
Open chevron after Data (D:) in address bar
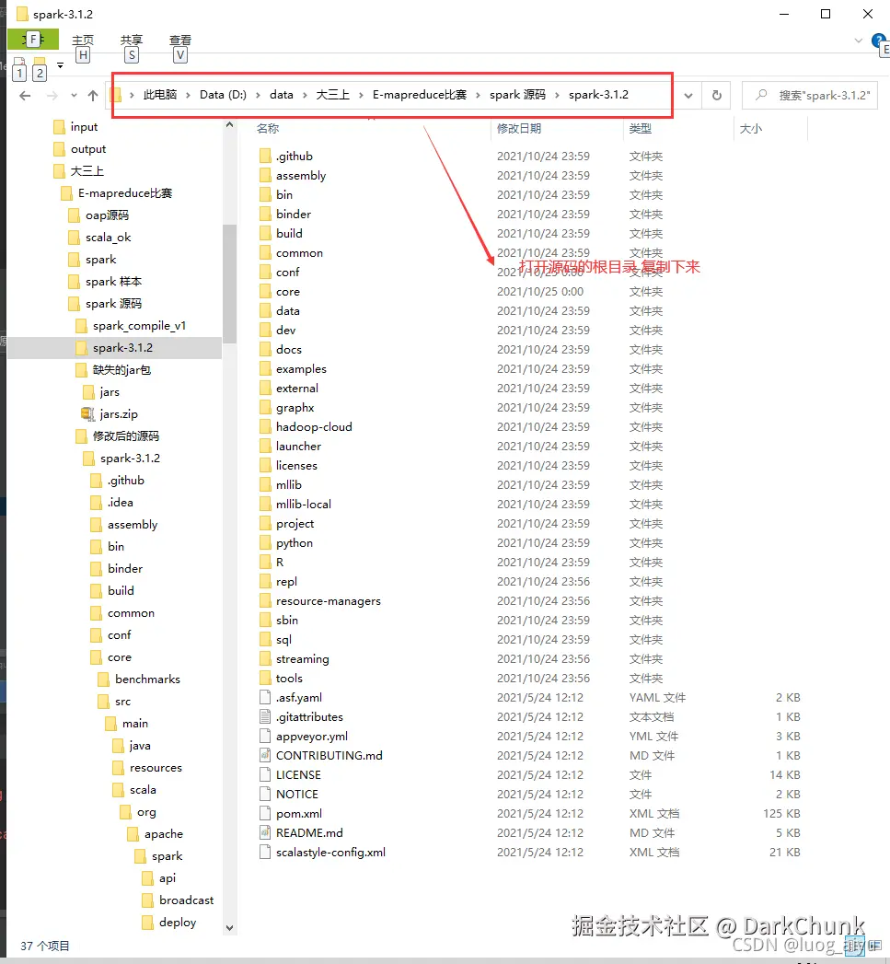coord(258,95)
